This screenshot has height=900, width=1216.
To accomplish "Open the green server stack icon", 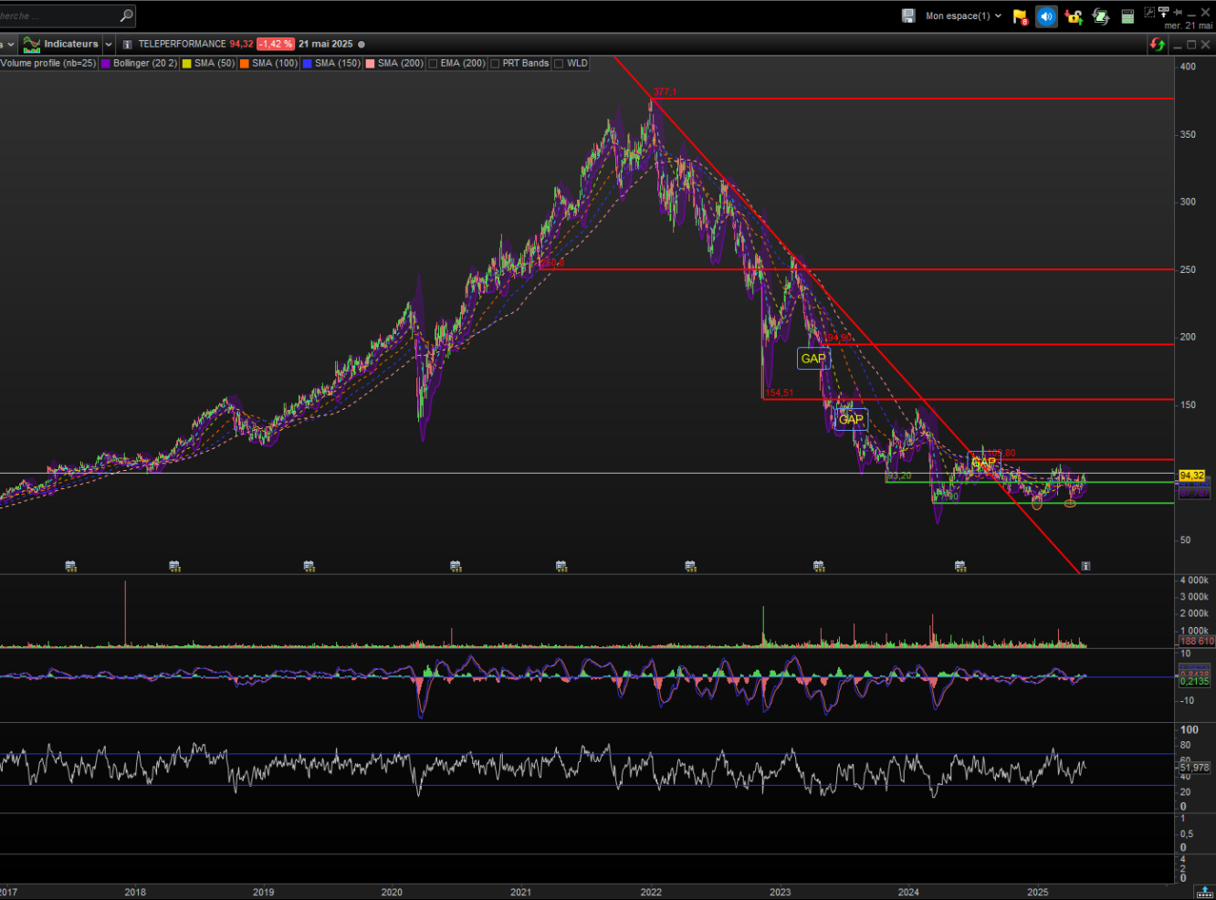I will click(1128, 16).
